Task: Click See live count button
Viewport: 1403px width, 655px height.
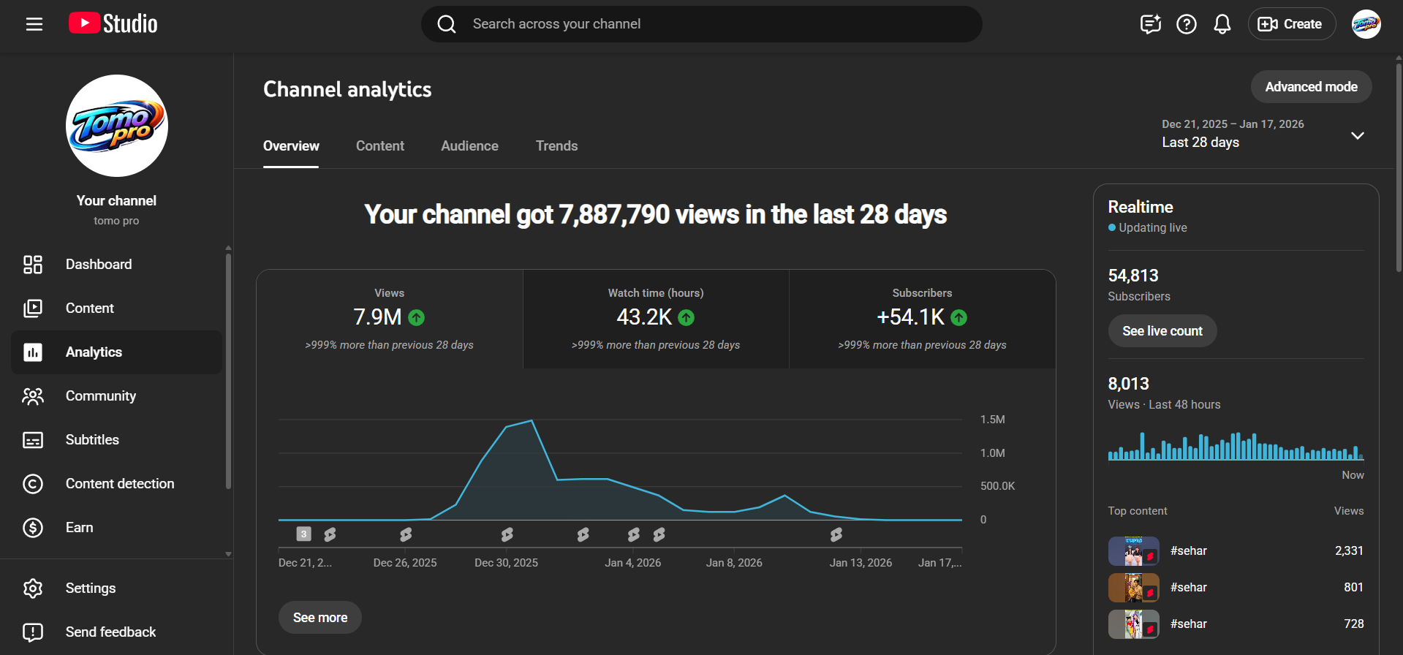Action: pos(1162,331)
